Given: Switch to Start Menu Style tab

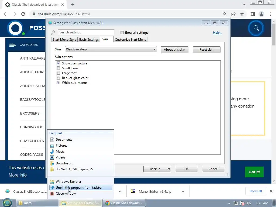Looking at the screenshot, I should point(64,40).
